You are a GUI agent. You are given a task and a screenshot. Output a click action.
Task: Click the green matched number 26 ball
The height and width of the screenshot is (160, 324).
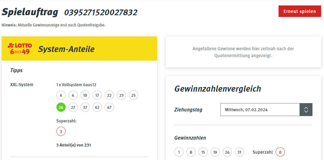click(61, 107)
